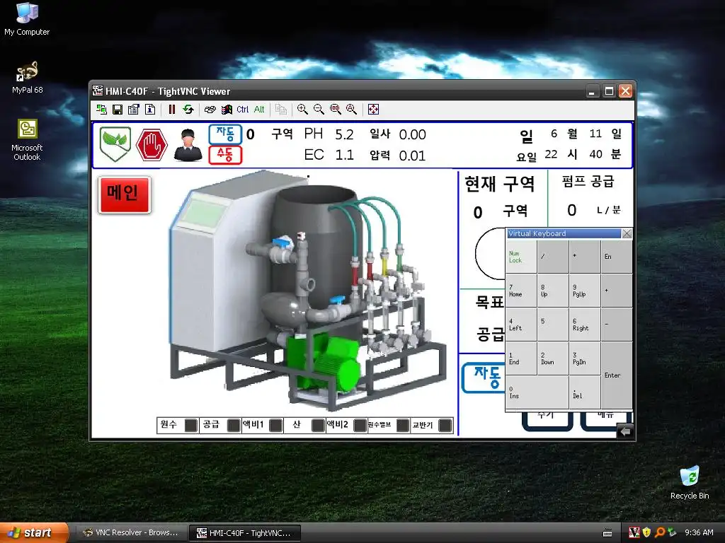Toggle the Alt key button
This screenshot has width=725, height=543.
[259, 110]
